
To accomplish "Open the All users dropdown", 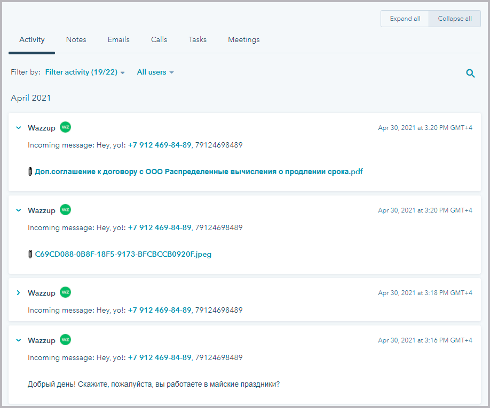I will pyautogui.click(x=155, y=72).
